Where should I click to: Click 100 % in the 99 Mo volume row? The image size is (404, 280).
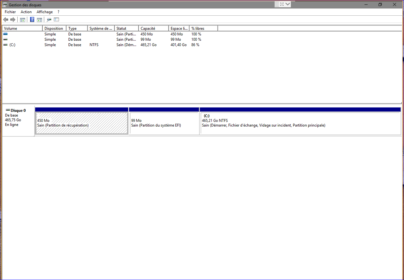click(196, 39)
